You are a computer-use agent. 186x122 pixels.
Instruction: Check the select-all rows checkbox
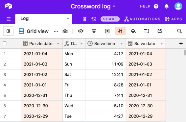5,43
